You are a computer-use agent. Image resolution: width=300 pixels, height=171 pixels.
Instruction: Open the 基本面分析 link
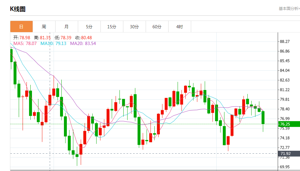(x=289, y=9)
